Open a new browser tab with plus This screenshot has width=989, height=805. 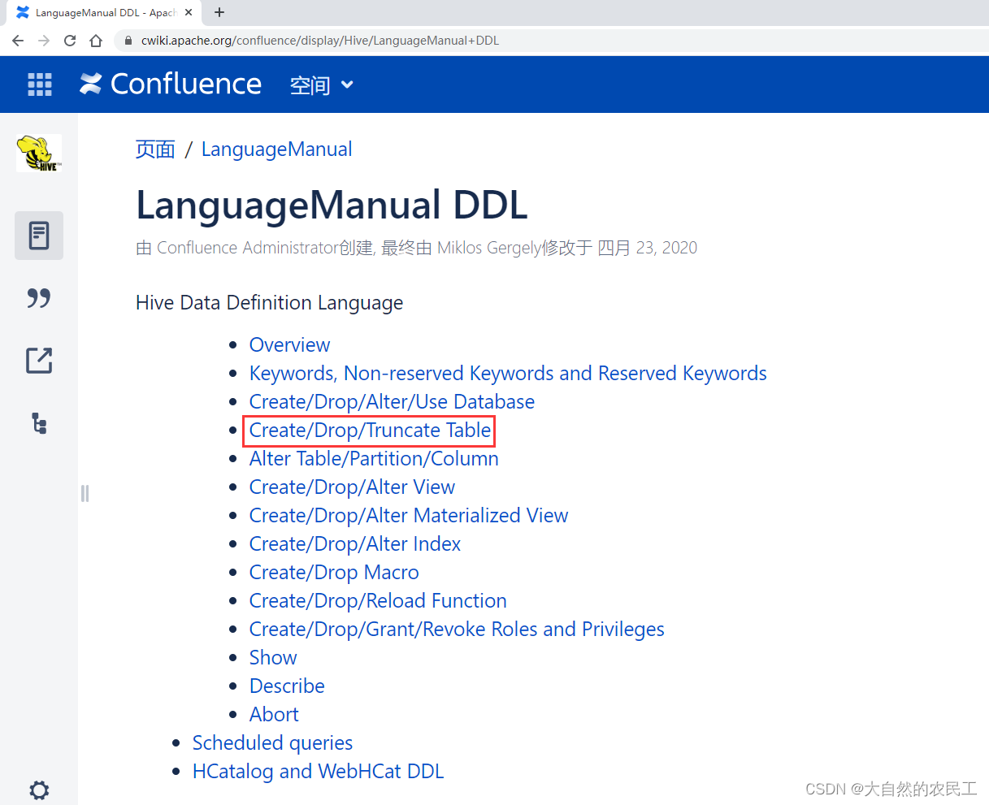tap(219, 12)
